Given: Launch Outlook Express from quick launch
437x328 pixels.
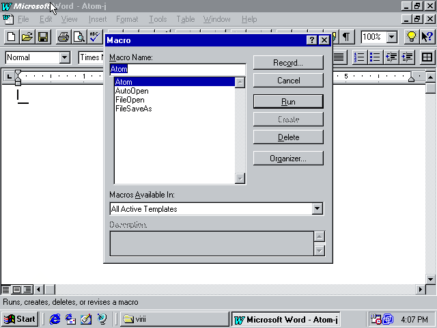Looking at the screenshot, I should coord(70,319).
